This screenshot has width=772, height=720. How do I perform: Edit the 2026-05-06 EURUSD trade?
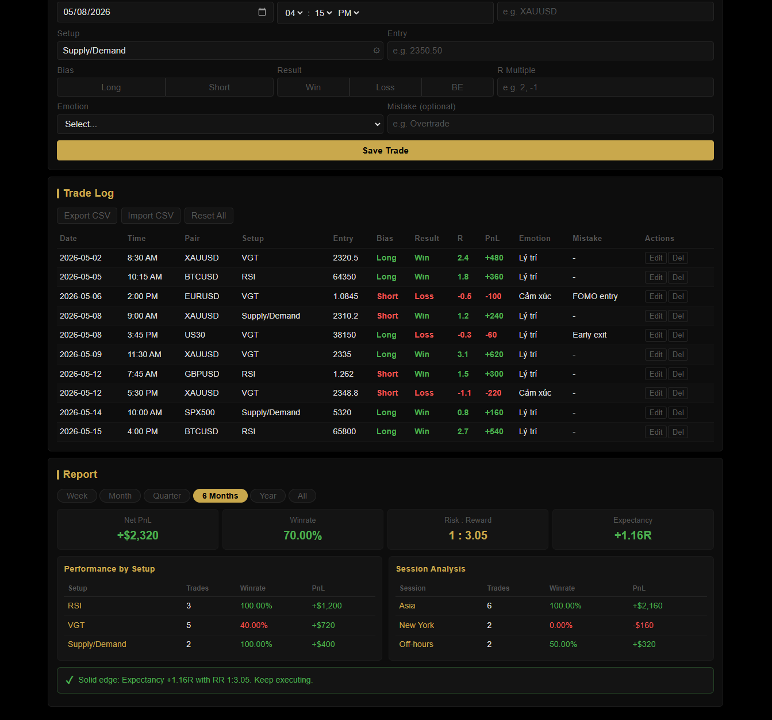(656, 297)
